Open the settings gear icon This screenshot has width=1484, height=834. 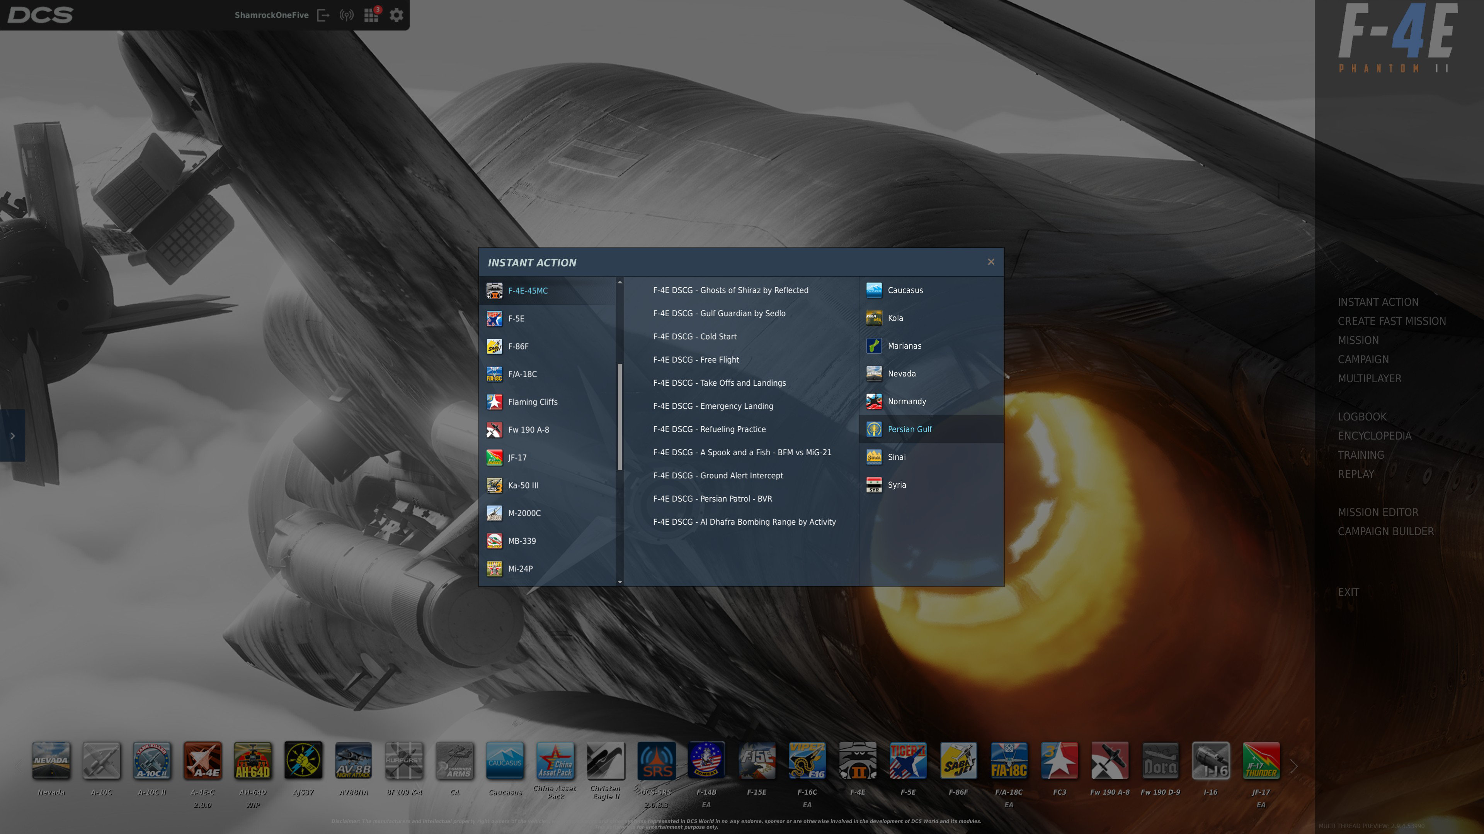point(397,15)
